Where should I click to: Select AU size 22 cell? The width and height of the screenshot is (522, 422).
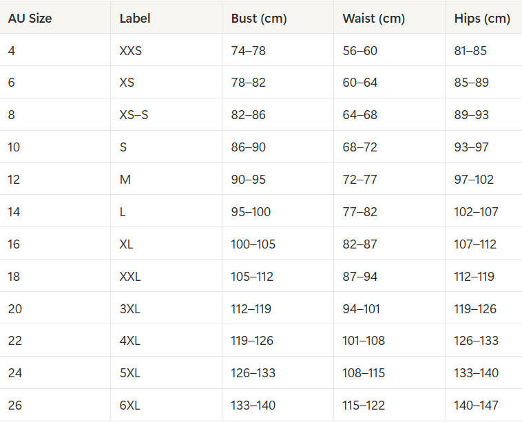[x=15, y=341]
